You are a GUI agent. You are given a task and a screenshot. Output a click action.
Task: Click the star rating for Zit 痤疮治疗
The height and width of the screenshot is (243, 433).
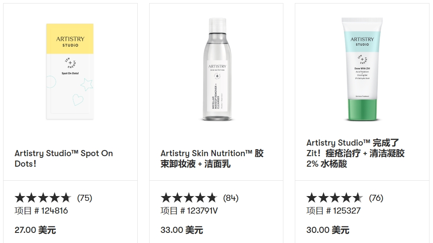(334, 198)
